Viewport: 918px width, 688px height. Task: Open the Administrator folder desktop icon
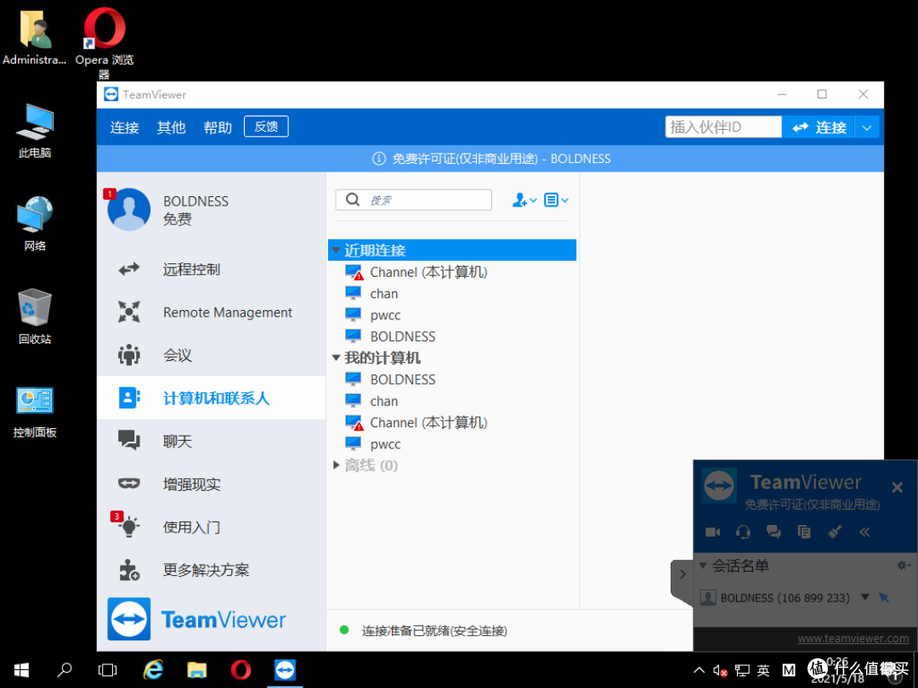point(35,37)
